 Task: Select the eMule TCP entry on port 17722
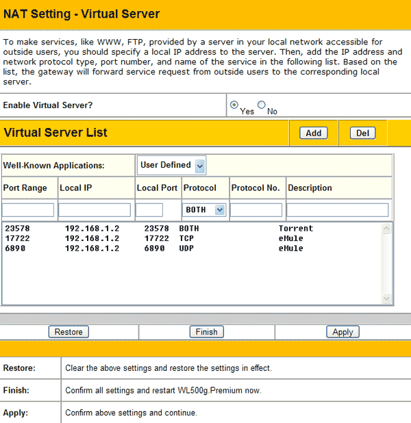tap(158, 238)
